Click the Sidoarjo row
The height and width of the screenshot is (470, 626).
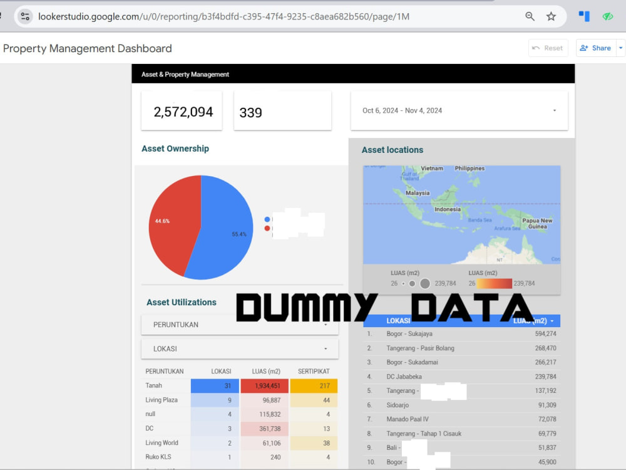pyautogui.click(x=461, y=405)
